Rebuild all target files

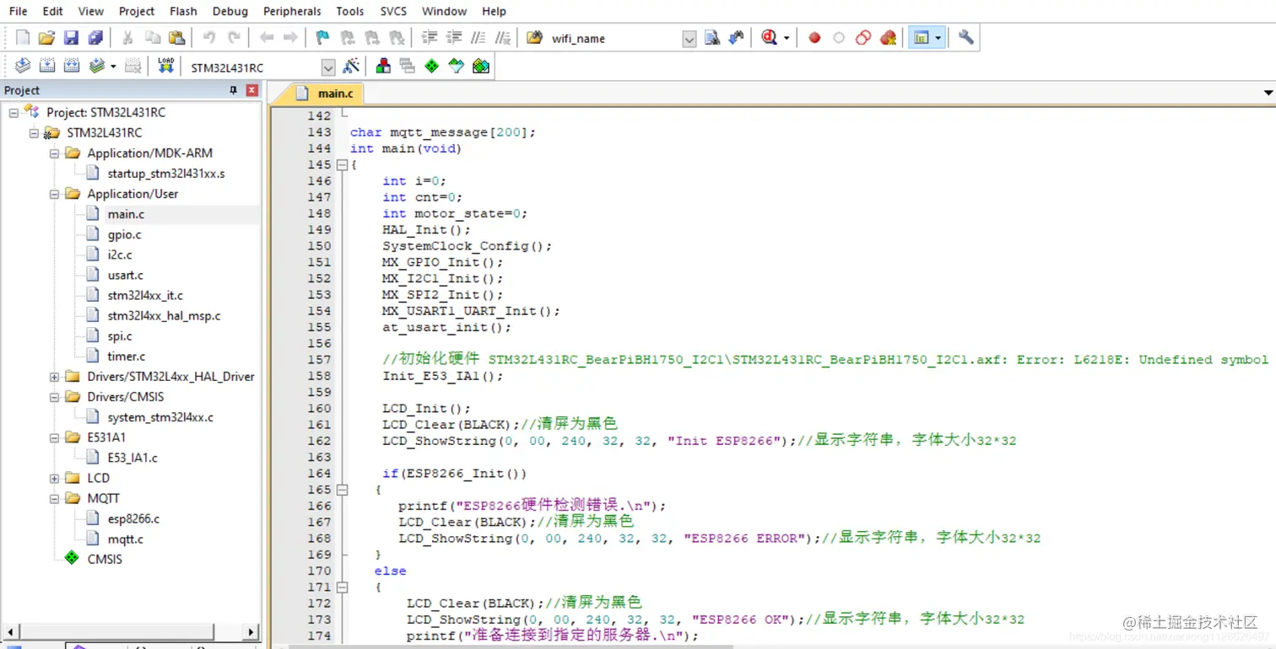tap(72, 66)
